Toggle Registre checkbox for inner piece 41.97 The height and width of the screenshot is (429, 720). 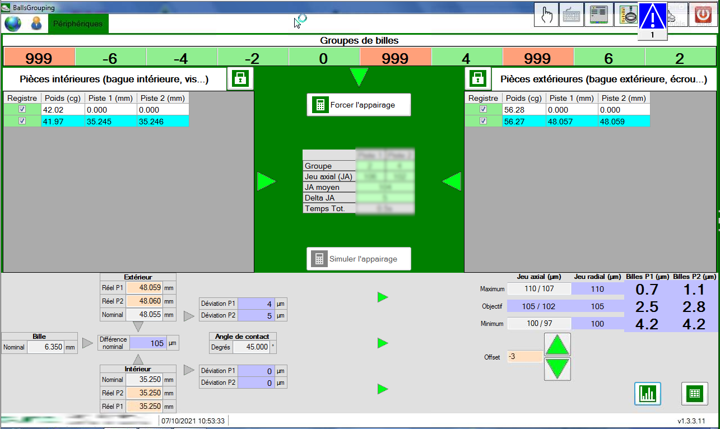[22, 121]
